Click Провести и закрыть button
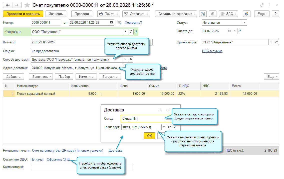The width and height of the screenshot is (284, 179). [x=23, y=14]
